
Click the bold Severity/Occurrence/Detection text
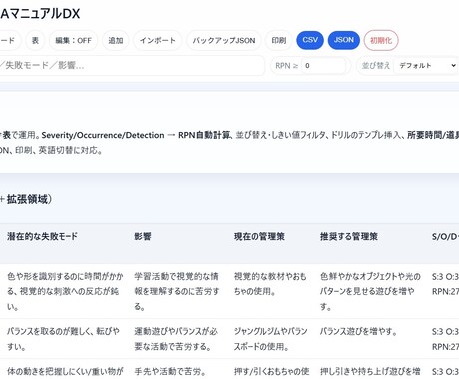[x=103, y=135]
